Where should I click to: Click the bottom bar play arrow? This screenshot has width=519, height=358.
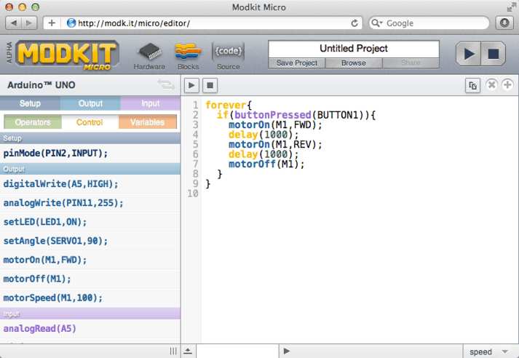tap(287, 351)
